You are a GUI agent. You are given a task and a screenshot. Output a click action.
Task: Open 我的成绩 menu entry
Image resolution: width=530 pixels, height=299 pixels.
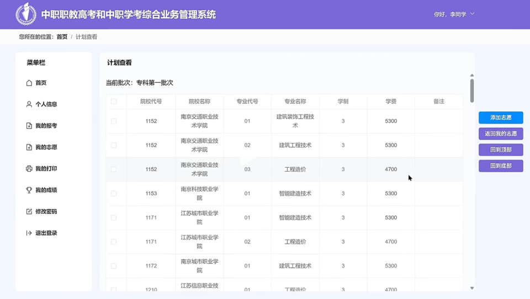(46, 190)
